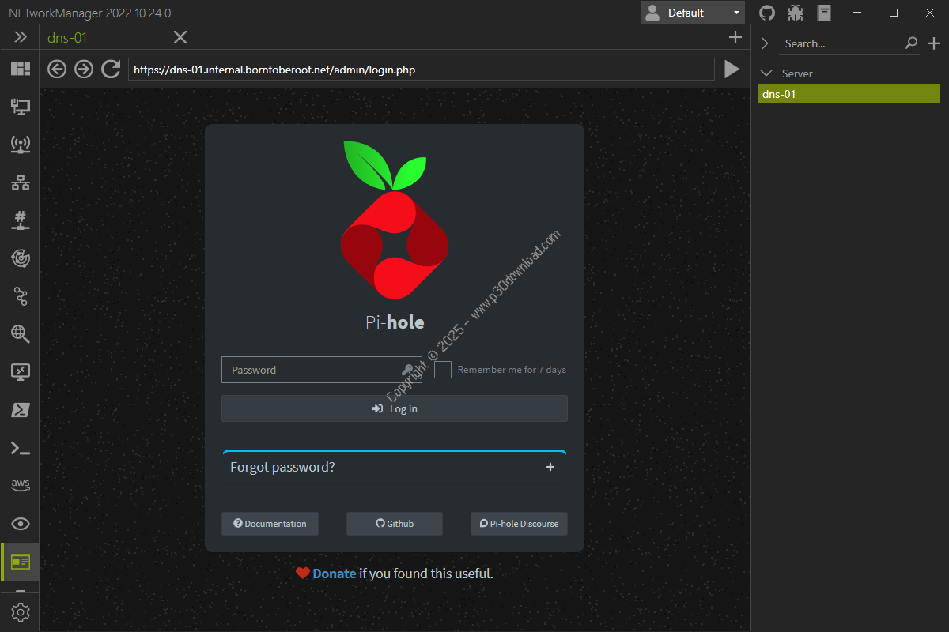Open the Donate link
The height and width of the screenshot is (632, 949).
point(334,574)
